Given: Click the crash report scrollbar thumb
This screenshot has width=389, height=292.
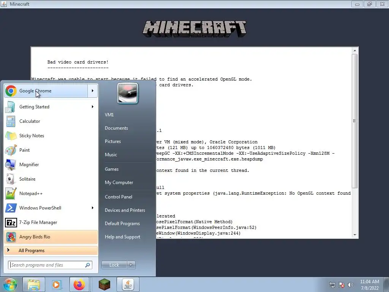Looking at the screenshot, I should coord(355,121).
